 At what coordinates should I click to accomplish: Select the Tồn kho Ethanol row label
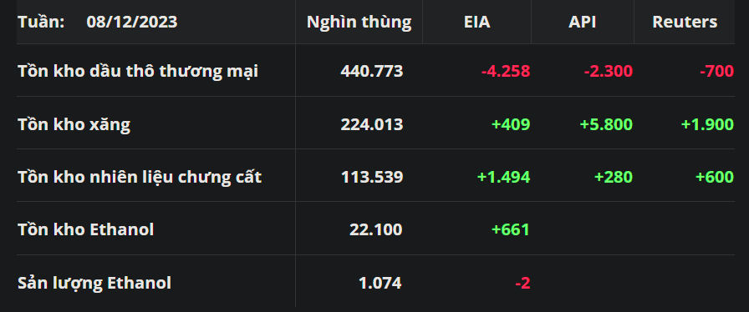(x=86, y=229)
